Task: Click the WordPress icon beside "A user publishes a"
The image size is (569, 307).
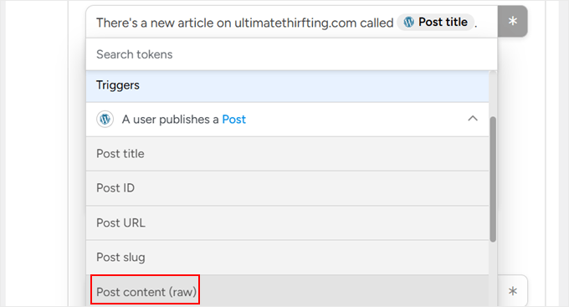Action: [x=105, y=119]
